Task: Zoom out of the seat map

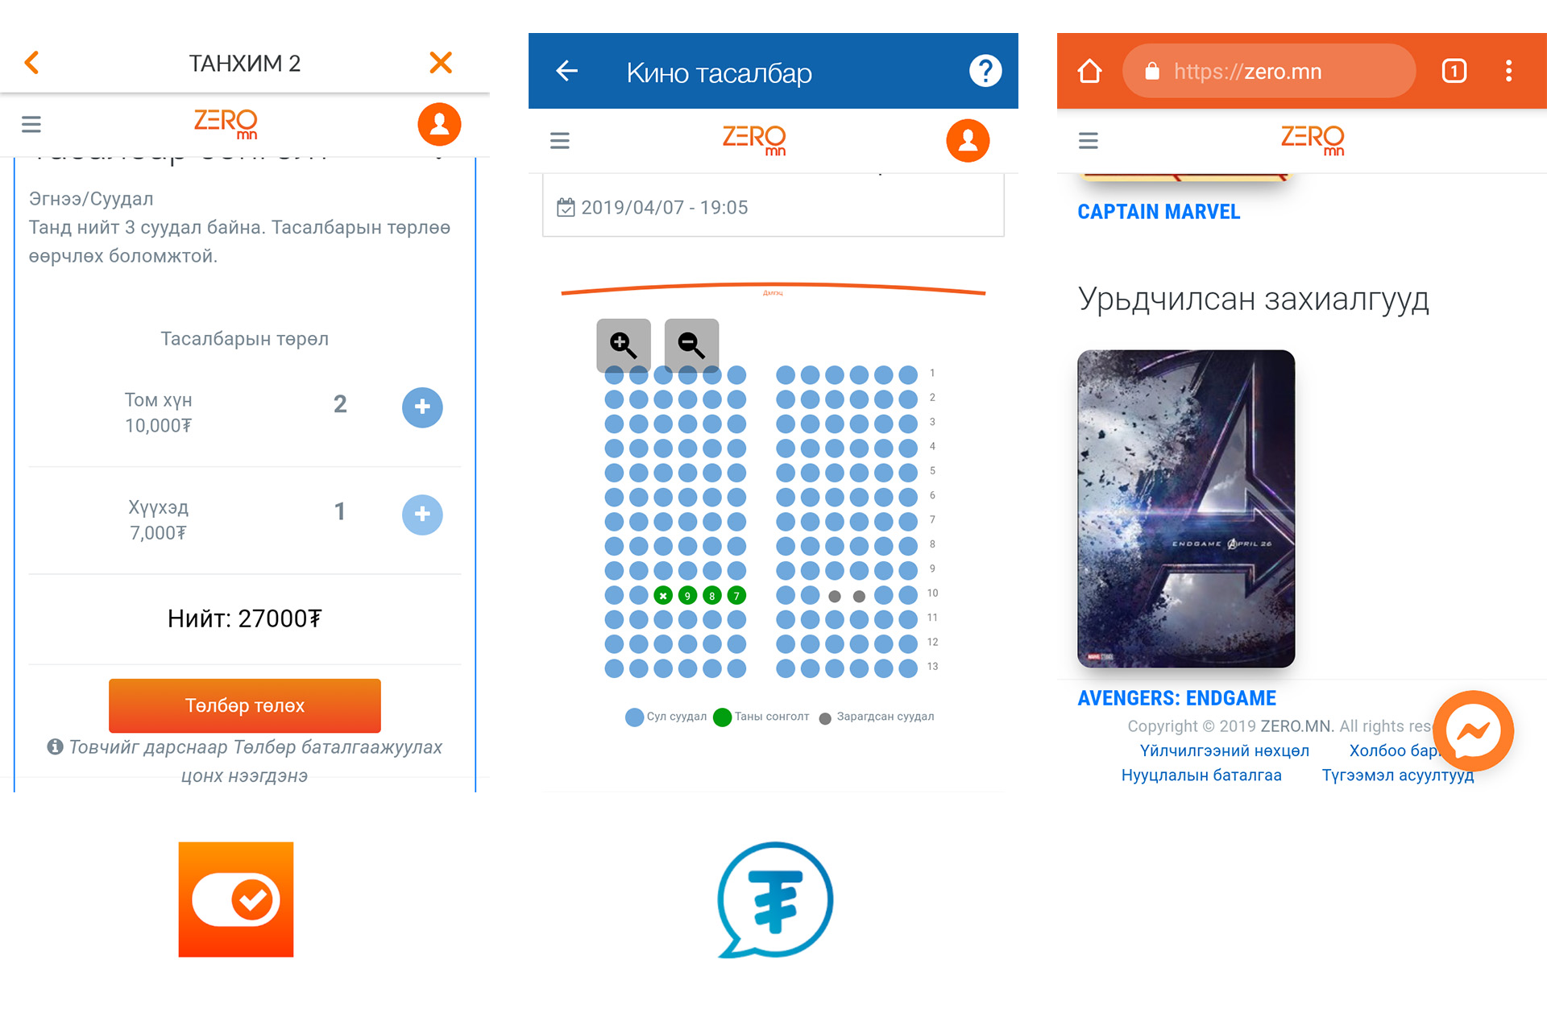Action: tap(691, 345)
